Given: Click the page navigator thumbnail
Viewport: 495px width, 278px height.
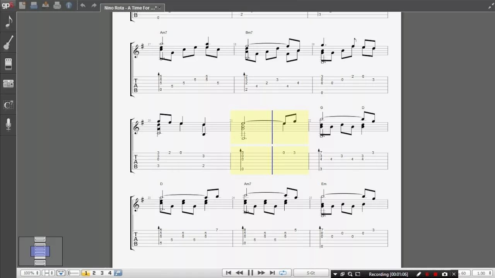Looking at the screenshot, I should click(x=40, y=251).
